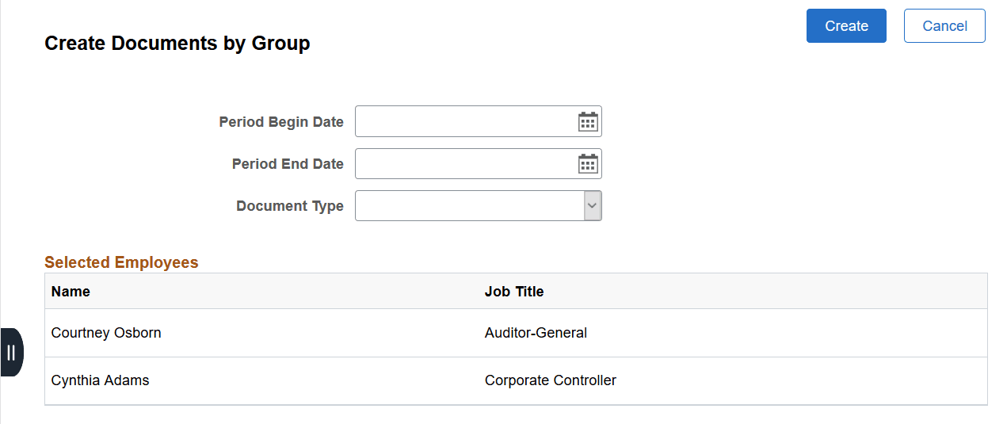The width and height of the screenshot is (1007, 424).
Task: Open the Period Begin Date calendar picker
Action: coord(587,122)
